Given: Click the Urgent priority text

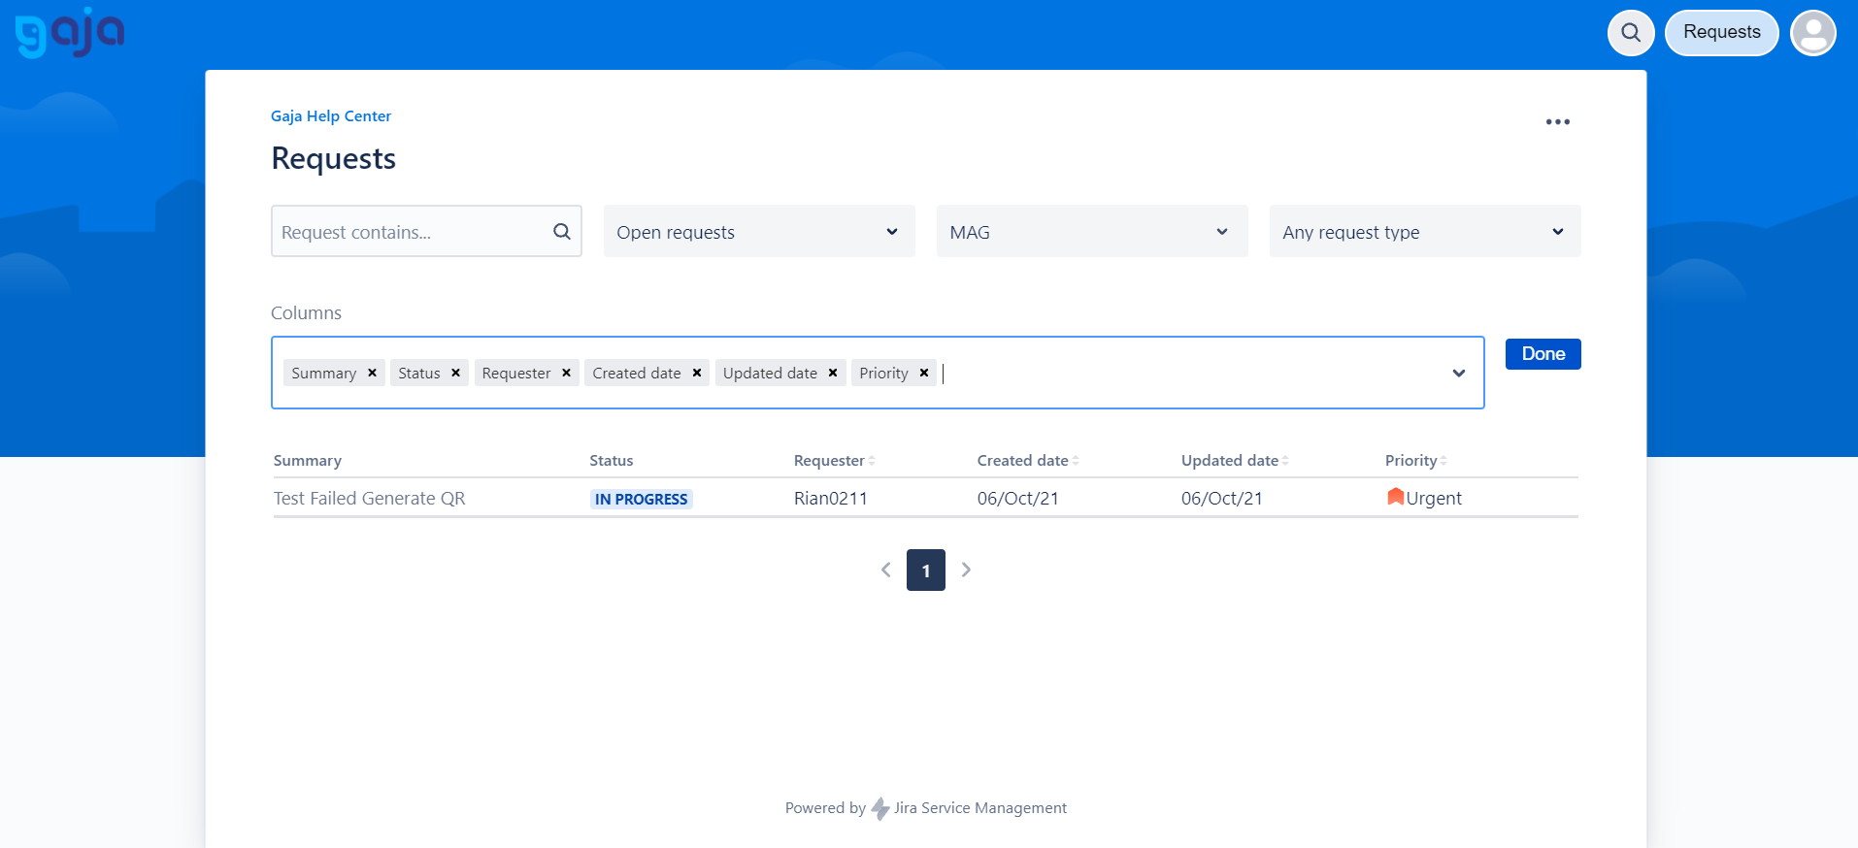Looking at the screenshot, I should coord(1434,498).
